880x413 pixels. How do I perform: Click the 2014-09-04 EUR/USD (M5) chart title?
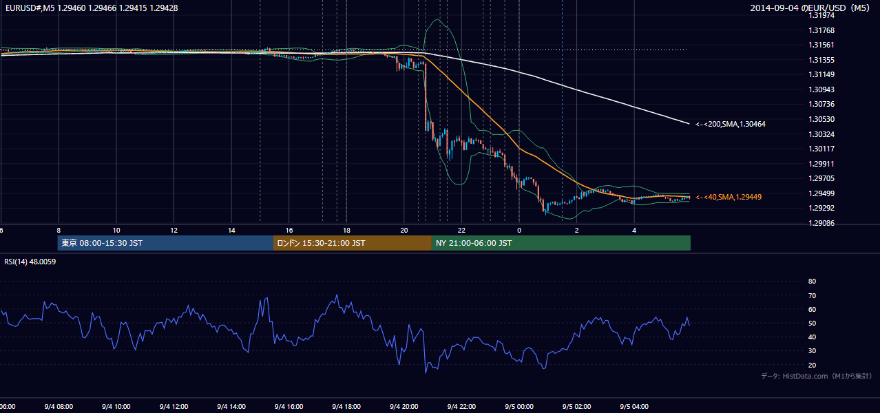pyautogui.click(x=810, y=8)
